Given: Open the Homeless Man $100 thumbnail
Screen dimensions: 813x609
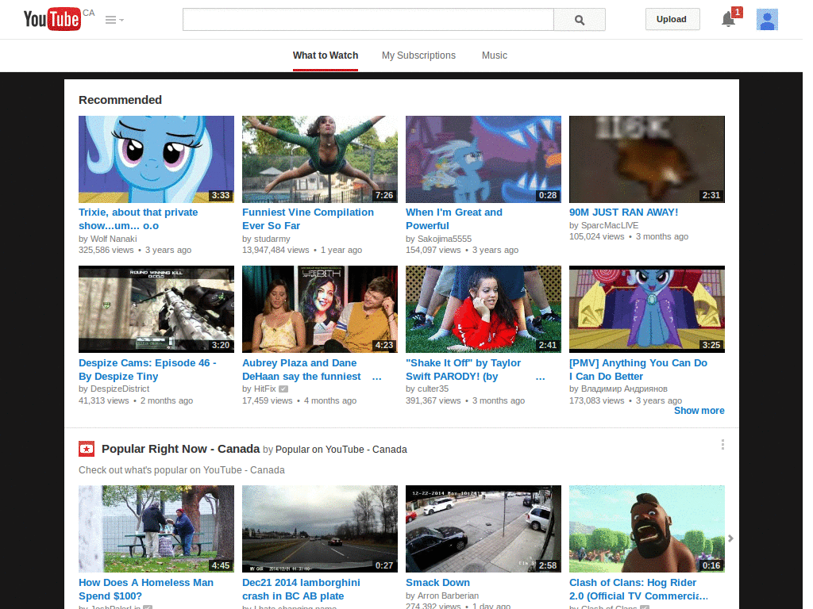Looking at the screenshot, I should tap(156, 529).
